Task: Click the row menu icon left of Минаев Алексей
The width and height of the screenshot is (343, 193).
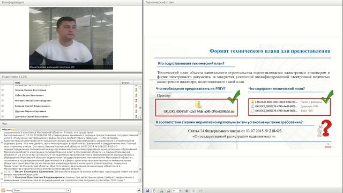Action: click(3, 101)
